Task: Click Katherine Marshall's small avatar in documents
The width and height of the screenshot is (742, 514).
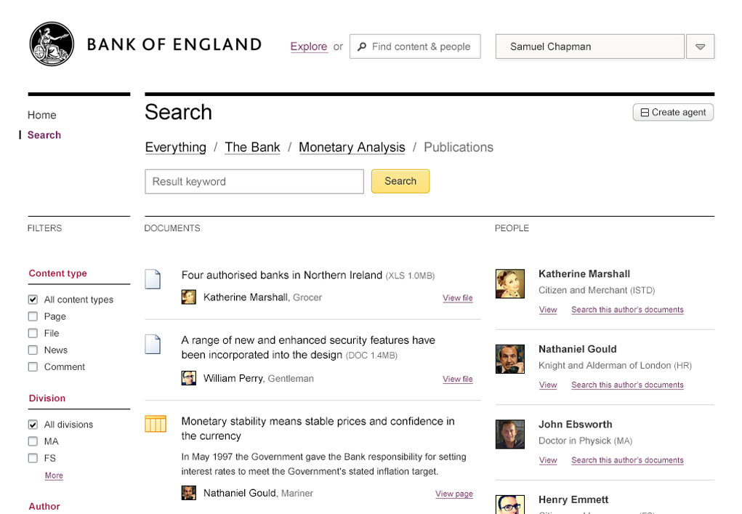Action: (x=189, y=297)
